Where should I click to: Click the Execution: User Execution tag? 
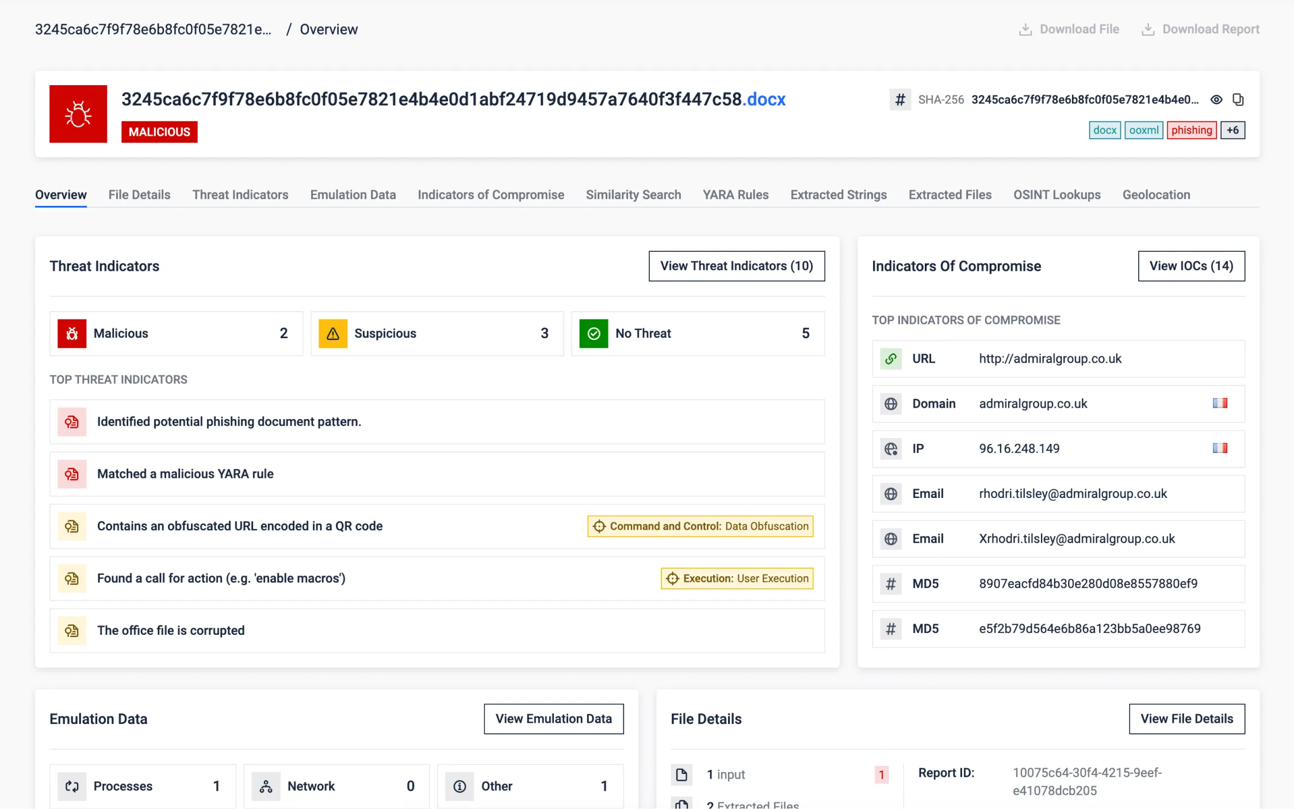(x=737, y=578)
